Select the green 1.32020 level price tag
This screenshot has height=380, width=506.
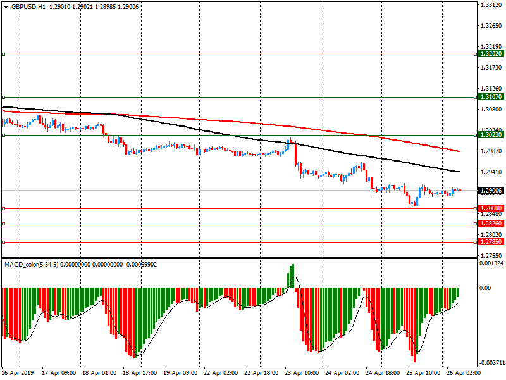(491, 54)
